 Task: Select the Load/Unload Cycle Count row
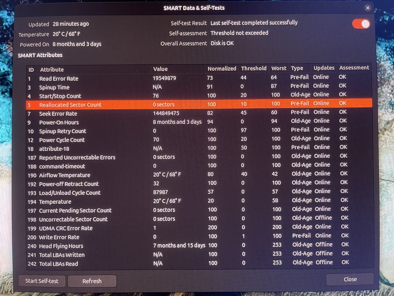click(x=199, y=192)
